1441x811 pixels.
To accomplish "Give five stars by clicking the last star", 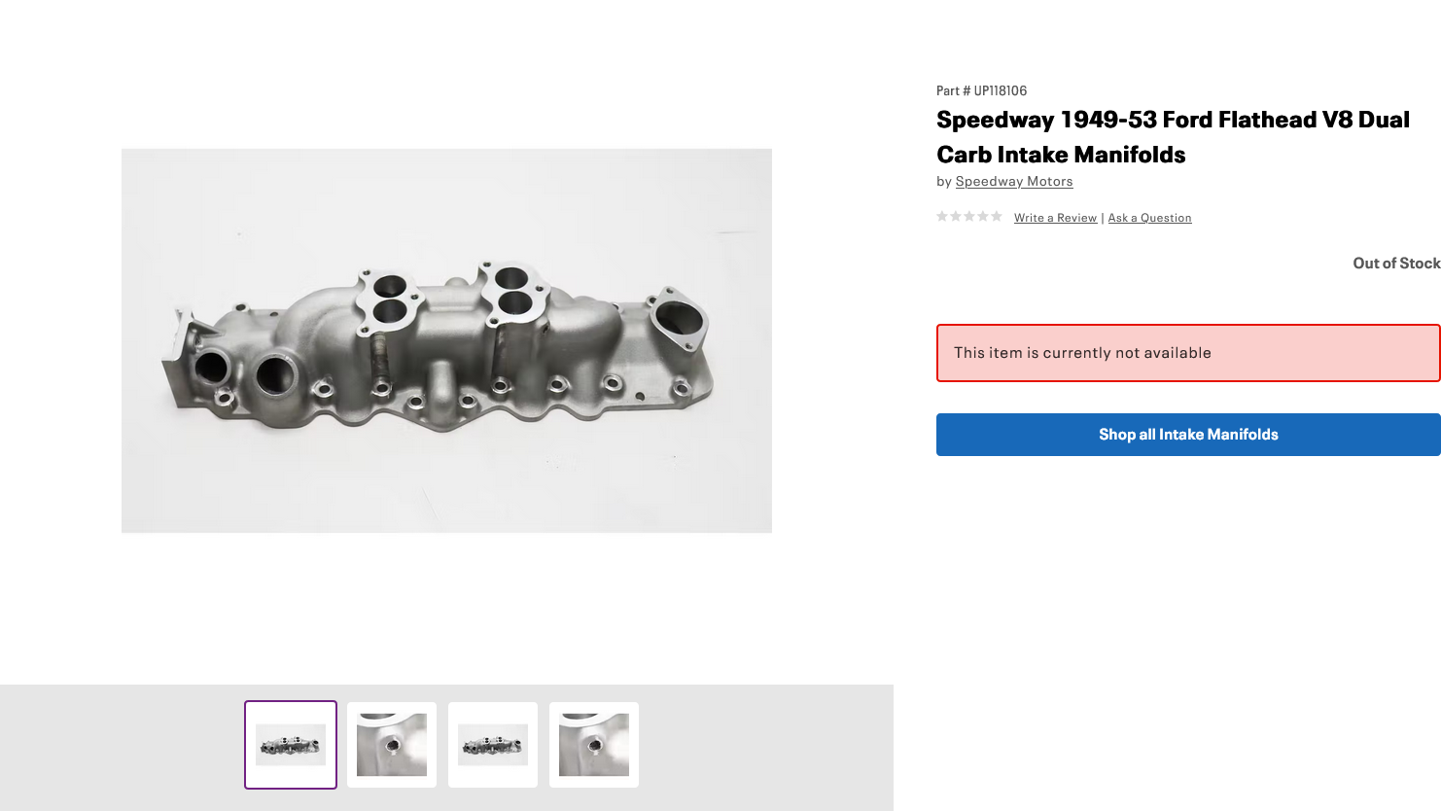I will tap(996, 216).
